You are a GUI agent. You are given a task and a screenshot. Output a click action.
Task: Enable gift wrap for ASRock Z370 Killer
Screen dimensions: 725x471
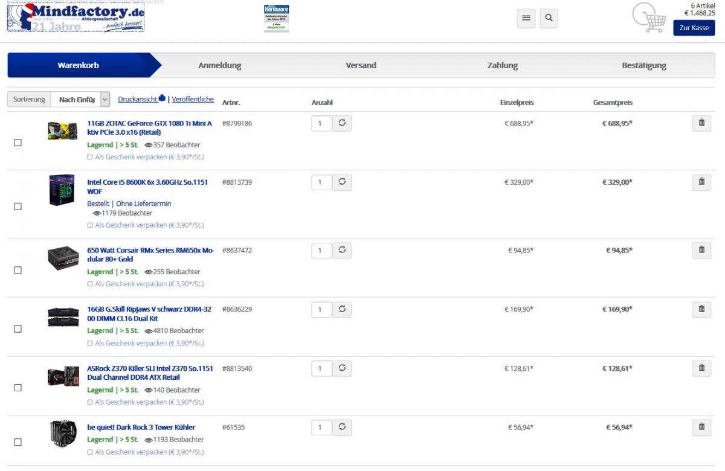point(90,402)
